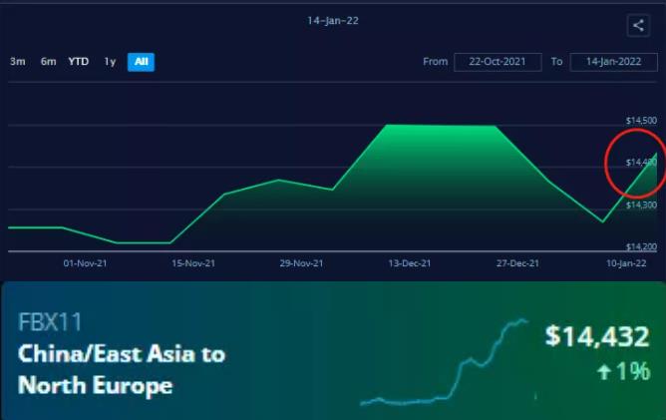This screenshot has height=420, width=666.
Task: Click the FBX11 index label
Action: (50, 322)
